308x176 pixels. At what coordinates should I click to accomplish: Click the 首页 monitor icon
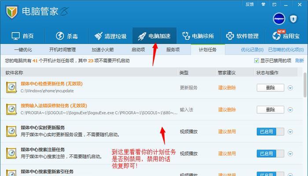pos(15,36)
